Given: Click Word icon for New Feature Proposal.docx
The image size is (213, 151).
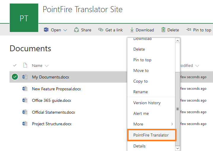Looking at the screenshot, I should (25, 89).
